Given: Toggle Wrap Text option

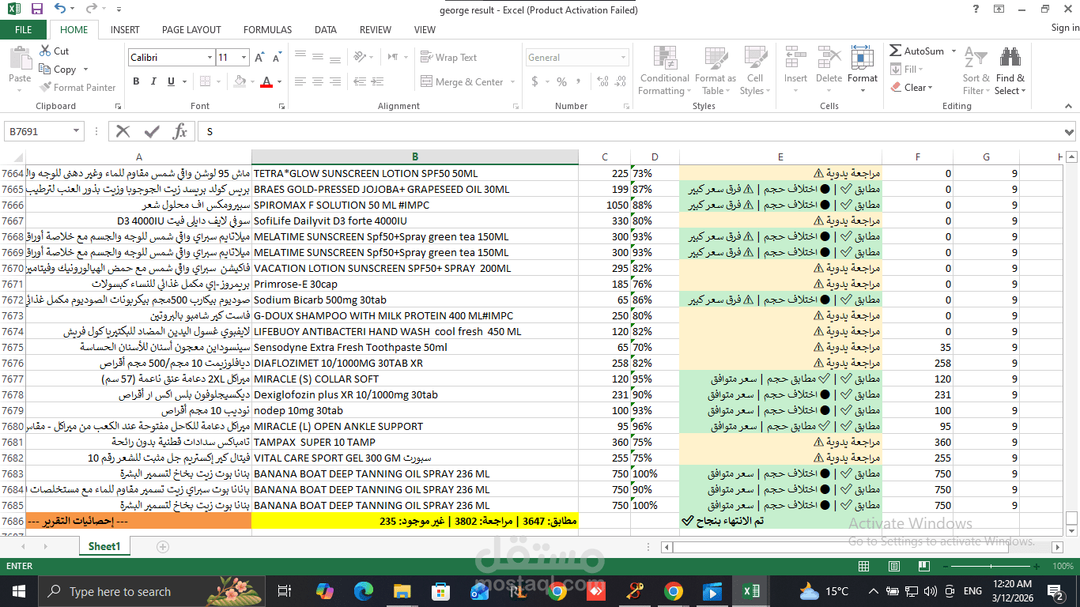Looking at the screenshot, I should tap(448, 57).
